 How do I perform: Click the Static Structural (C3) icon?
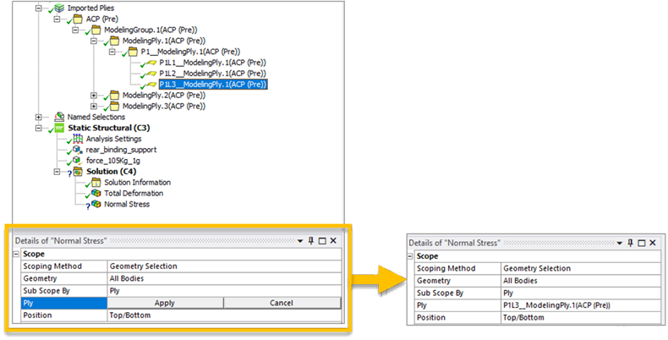tap(59, 129)
